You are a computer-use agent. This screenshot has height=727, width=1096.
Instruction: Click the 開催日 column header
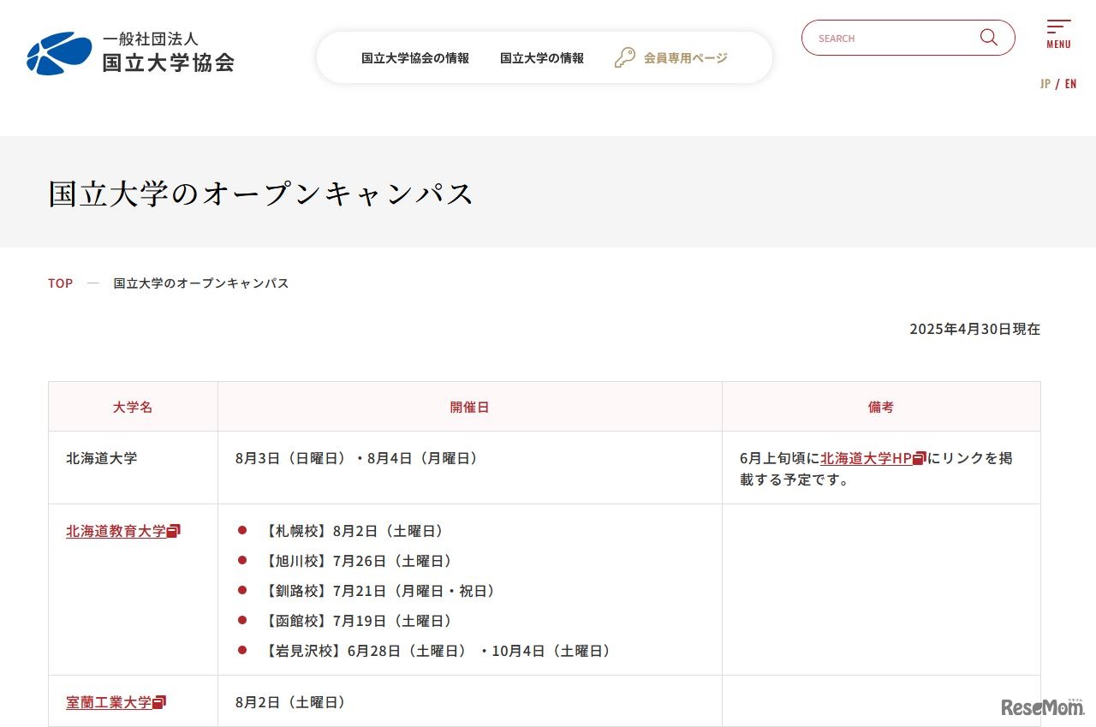pos(469,408)
